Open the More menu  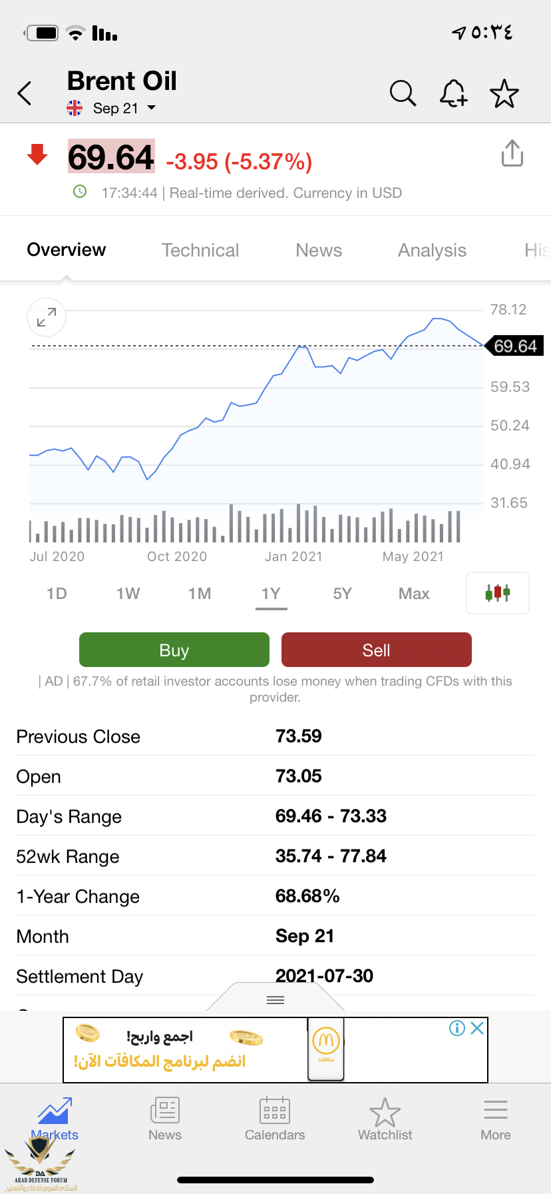pos(495,1119)
